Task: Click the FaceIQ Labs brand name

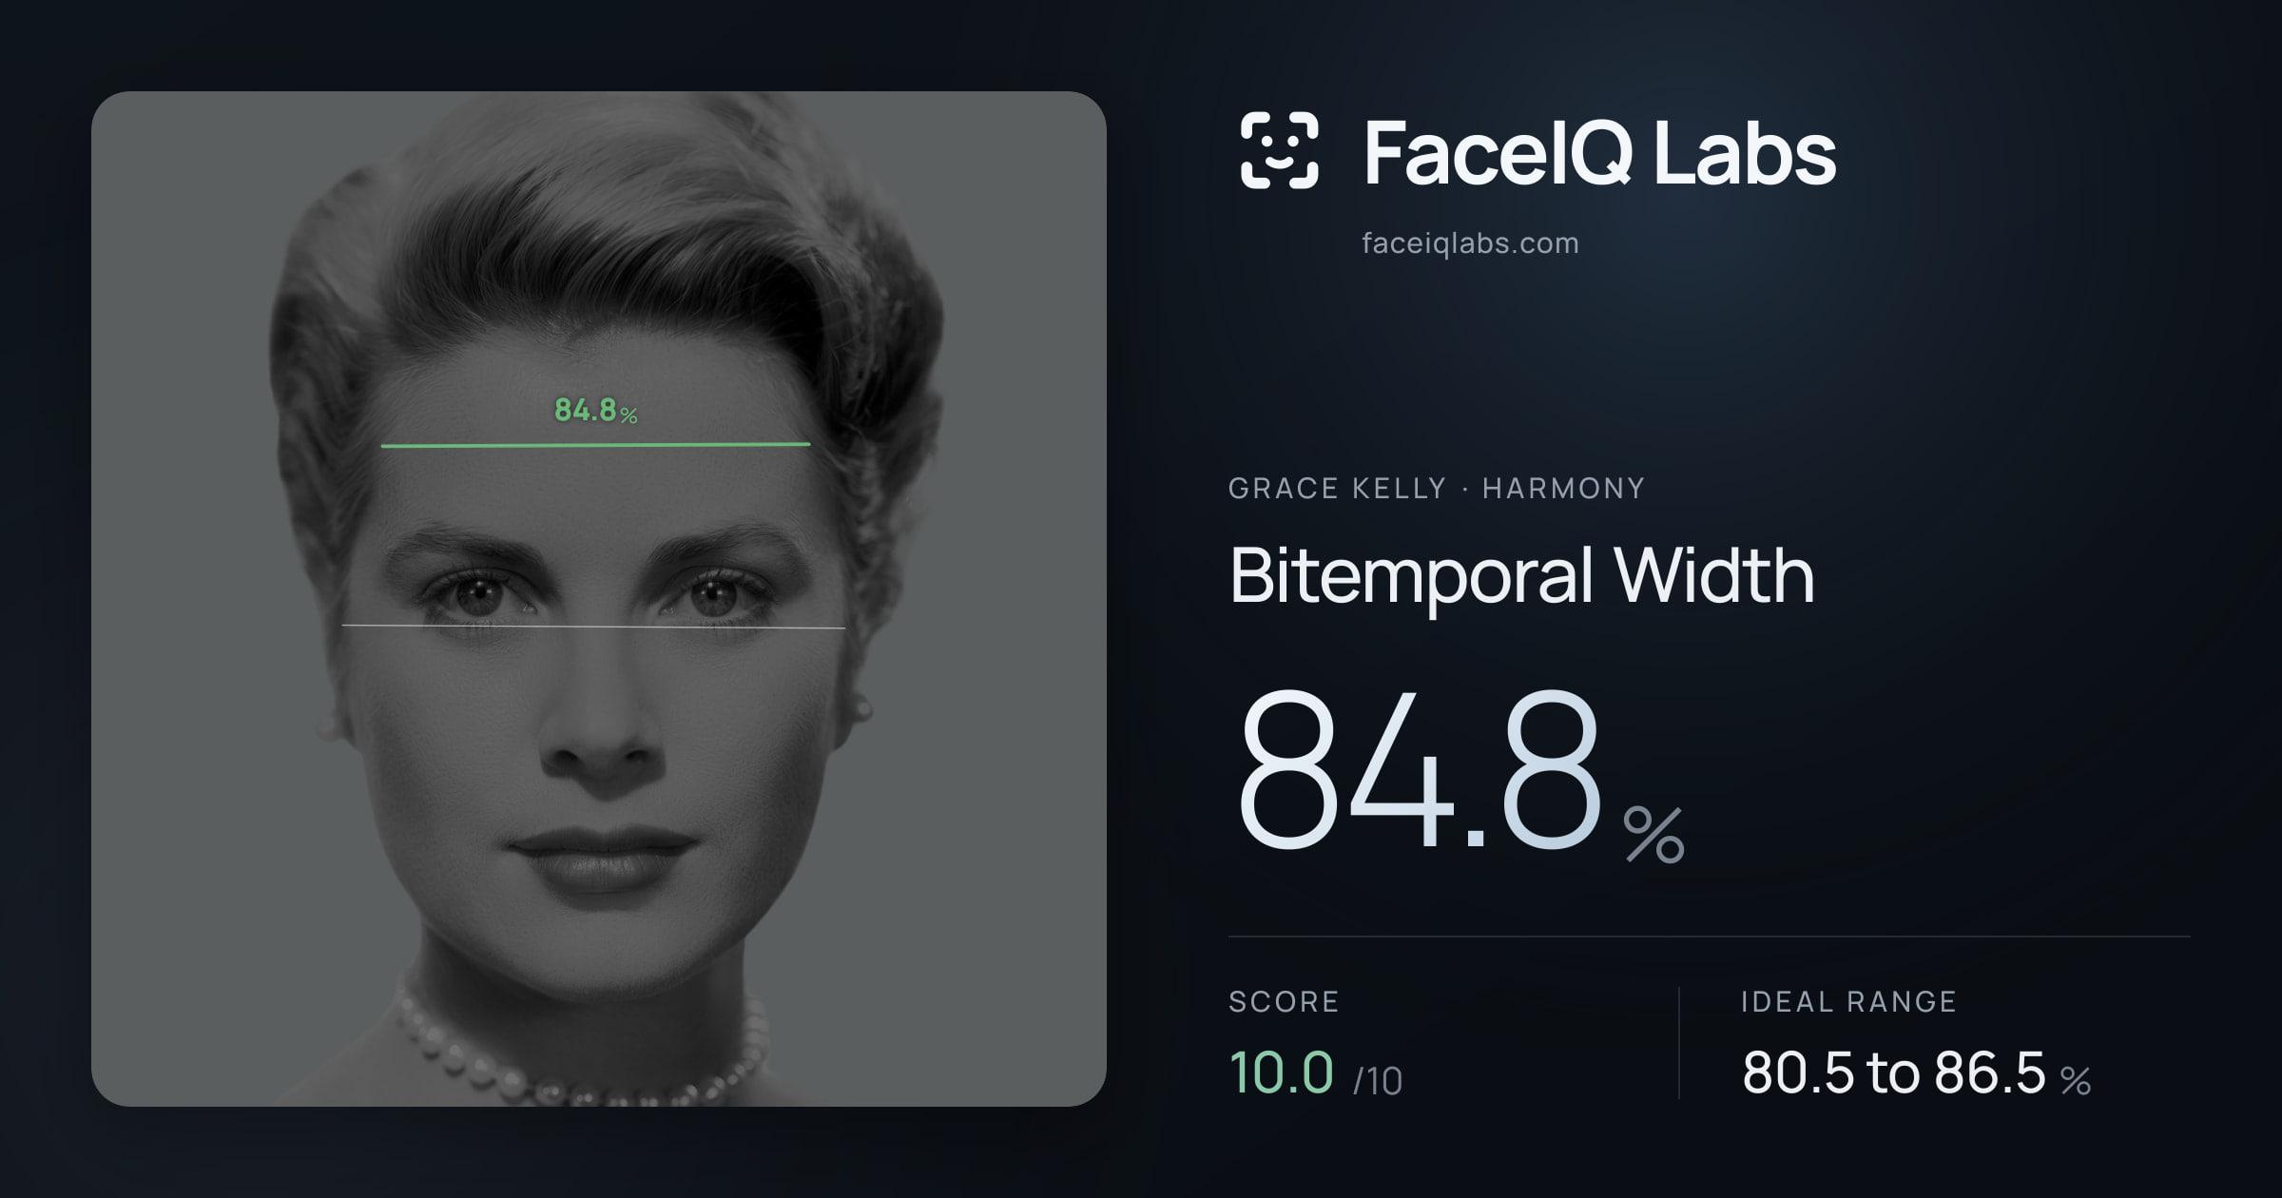Action: 1599,152
